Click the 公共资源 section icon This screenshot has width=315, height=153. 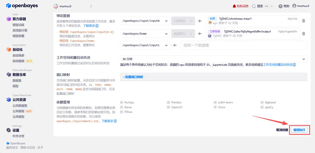tap(8, 100)
